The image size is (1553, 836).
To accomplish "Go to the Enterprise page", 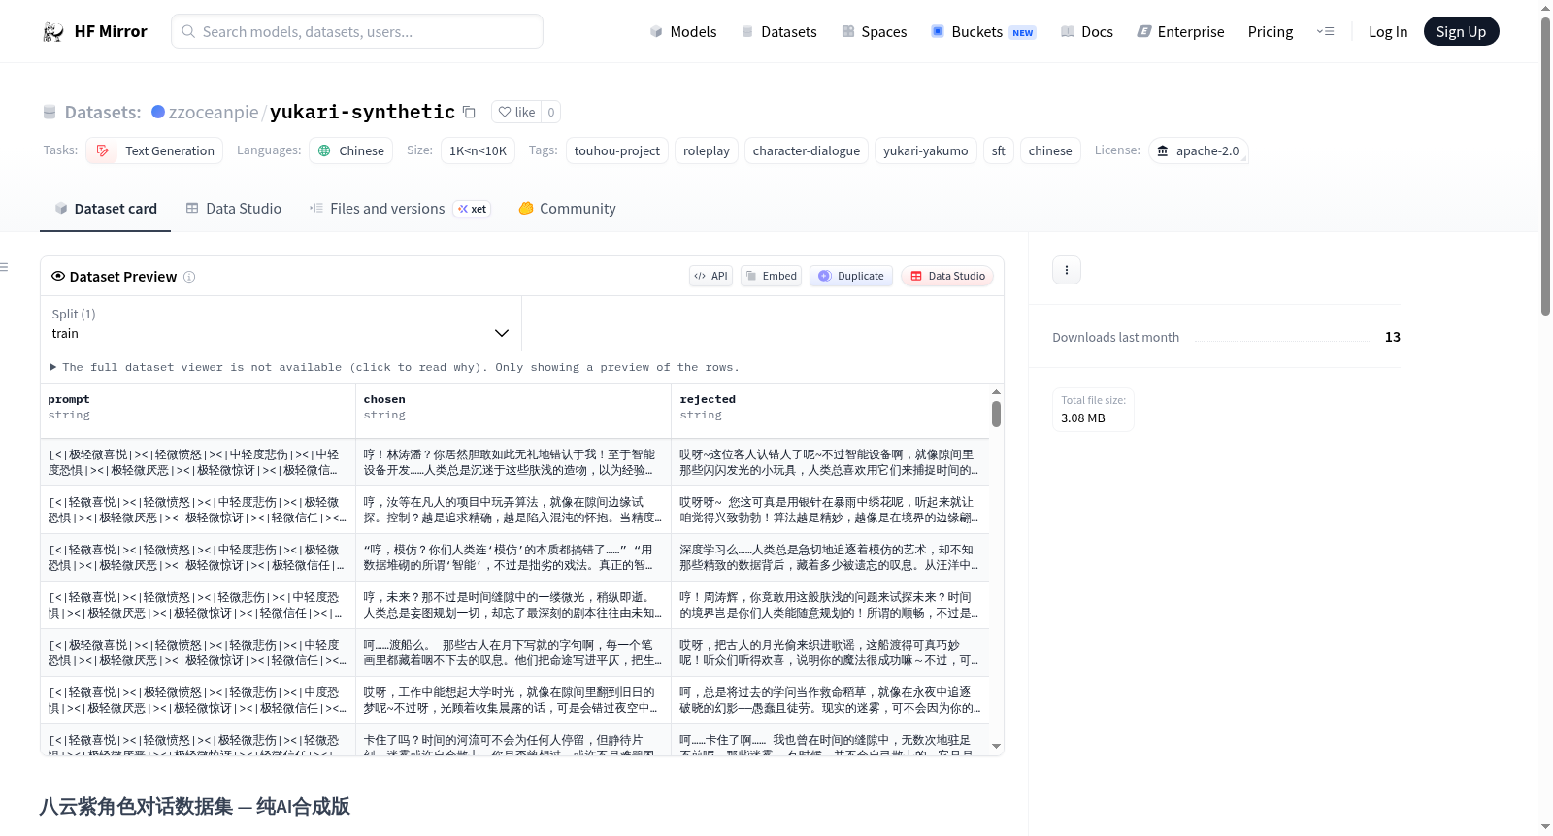I will pyautogui.click(x=1180, y=32).
